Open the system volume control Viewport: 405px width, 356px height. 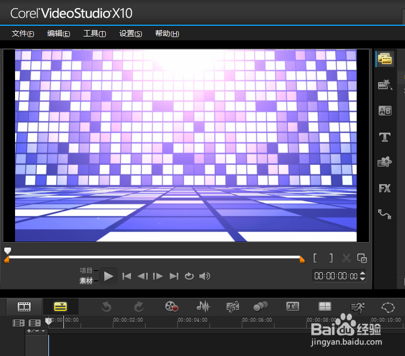pos(205,276)
